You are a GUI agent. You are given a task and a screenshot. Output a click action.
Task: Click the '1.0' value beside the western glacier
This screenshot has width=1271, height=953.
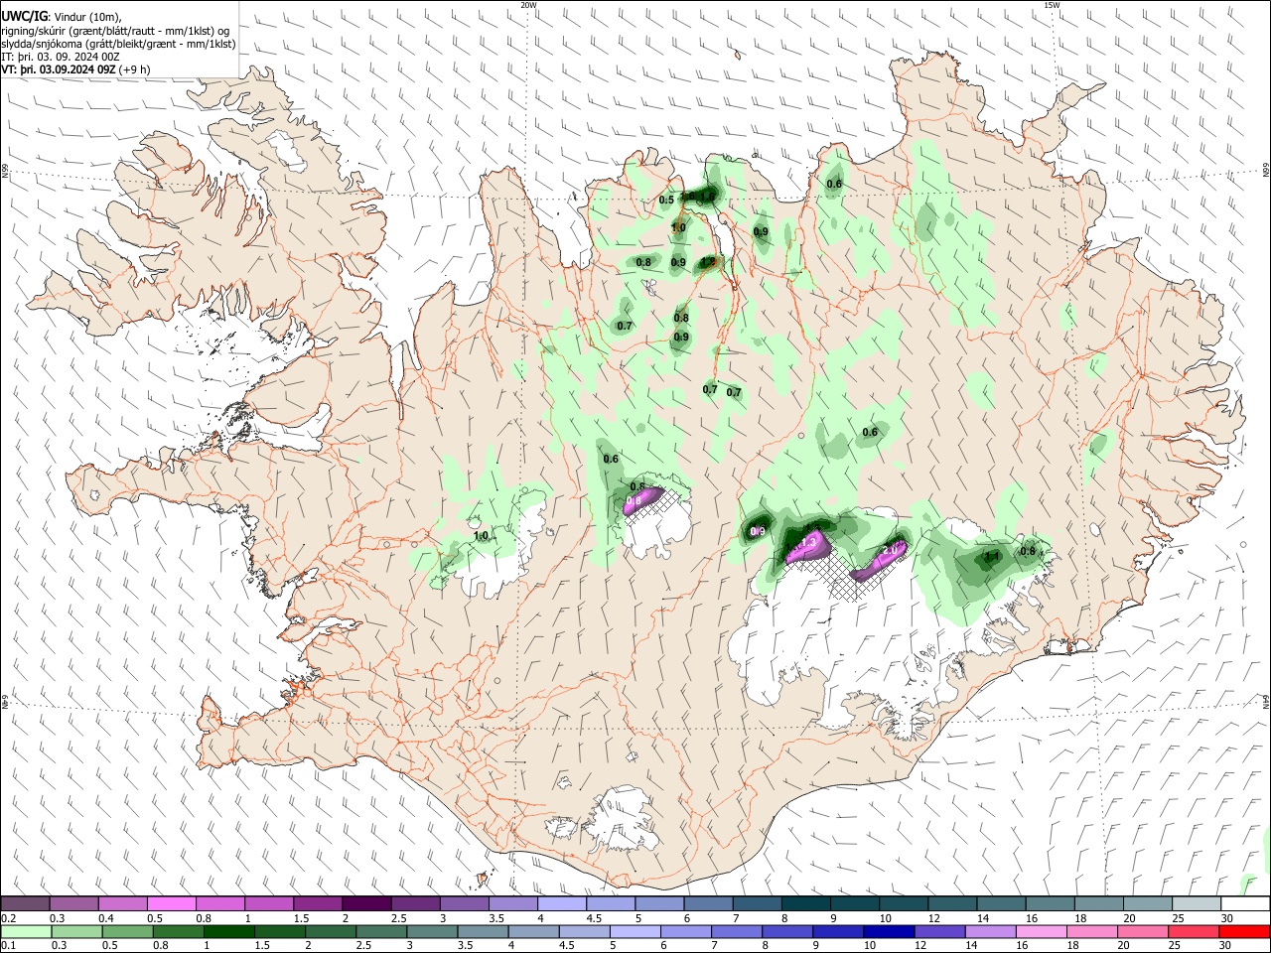click(481, 536)
